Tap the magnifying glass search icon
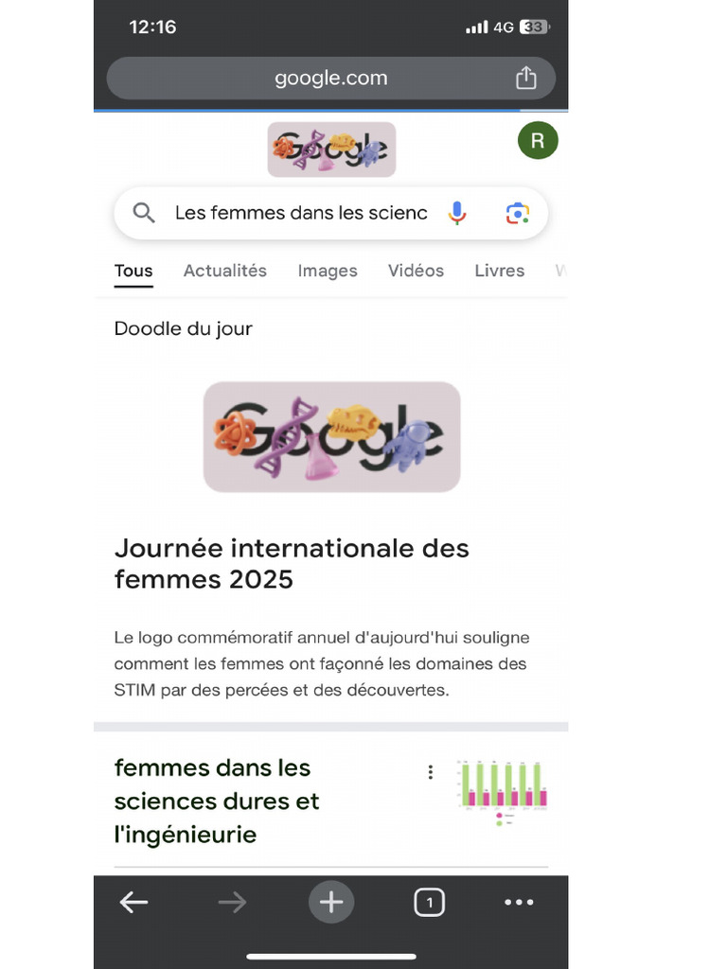727x969 pixels. (144, 213)
